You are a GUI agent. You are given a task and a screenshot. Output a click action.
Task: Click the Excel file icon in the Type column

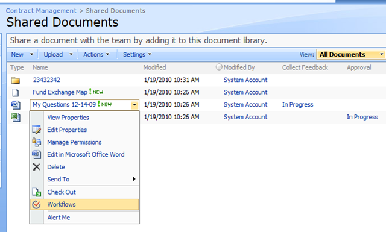click(x=16, y=117)
